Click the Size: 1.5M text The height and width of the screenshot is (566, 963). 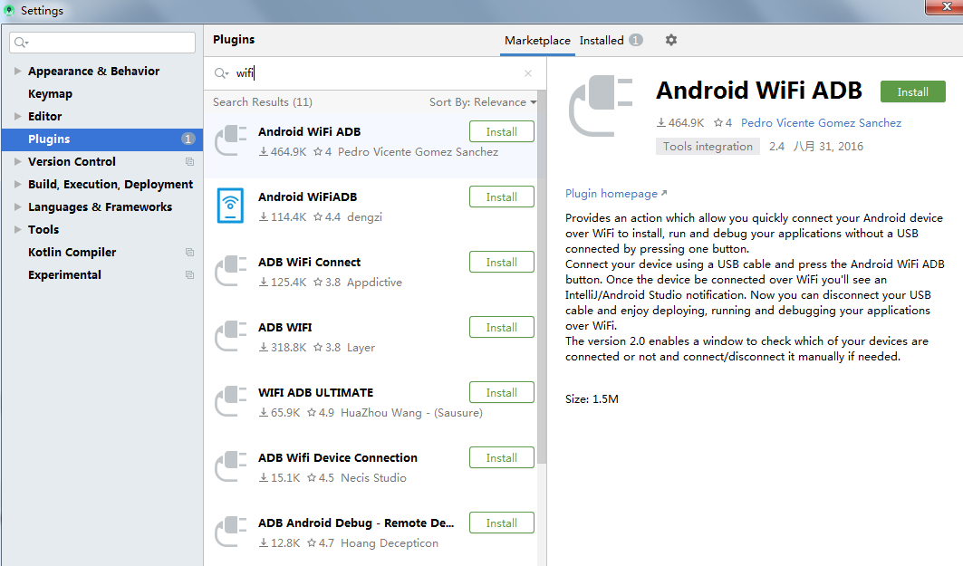[592, 399]
